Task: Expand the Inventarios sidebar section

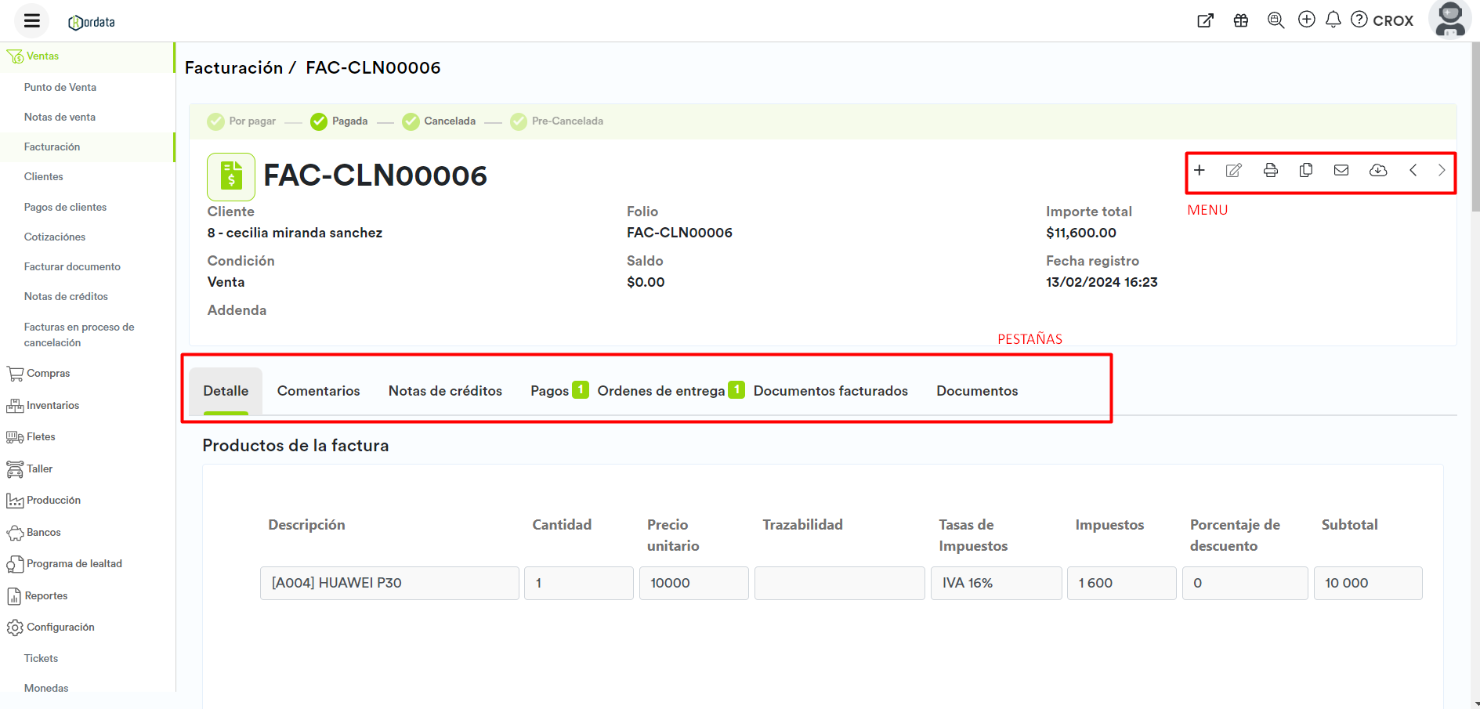Action: (x=52, y=405)
